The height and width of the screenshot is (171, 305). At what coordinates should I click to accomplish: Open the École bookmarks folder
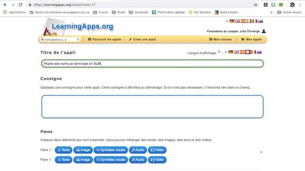point(119,12)
